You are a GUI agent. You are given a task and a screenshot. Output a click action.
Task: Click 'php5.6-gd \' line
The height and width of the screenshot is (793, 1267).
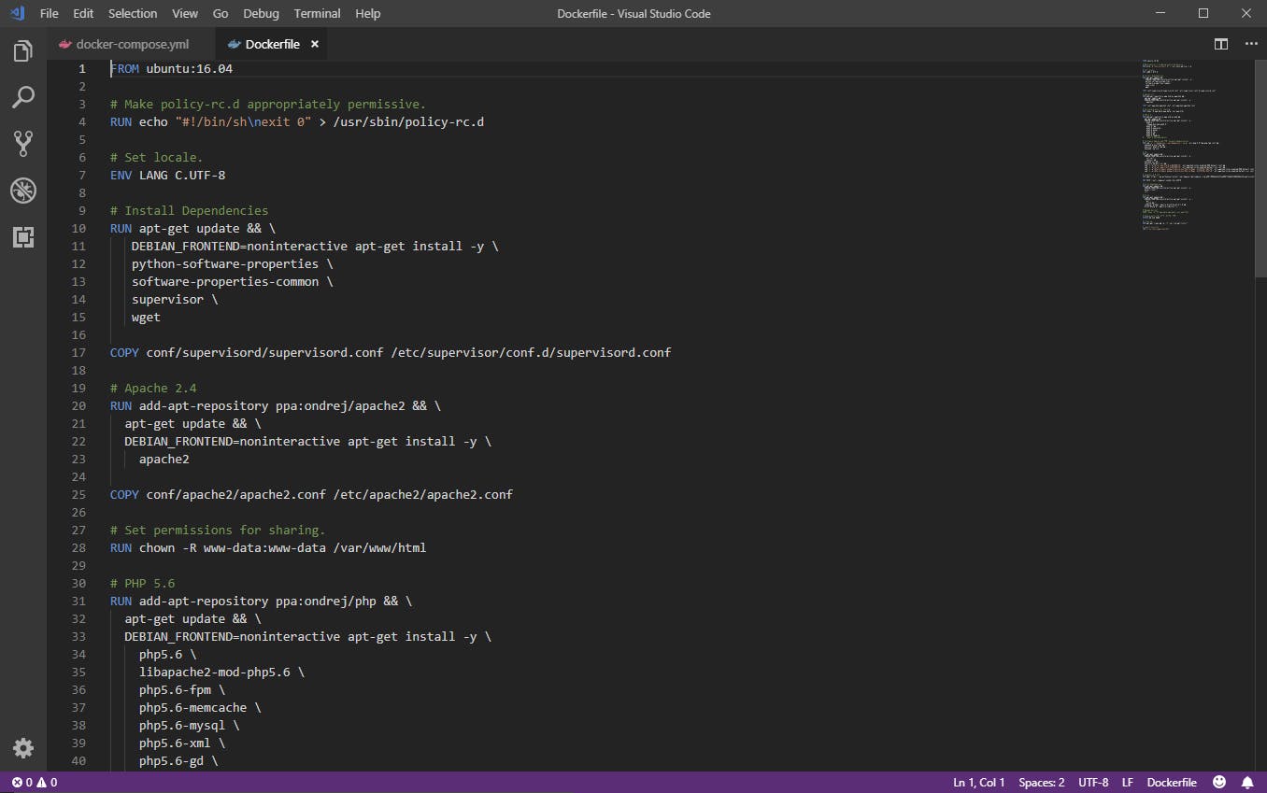point(178,760)
